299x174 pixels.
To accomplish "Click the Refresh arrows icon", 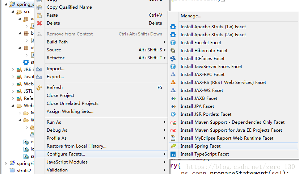I will (x=39, y=88).
